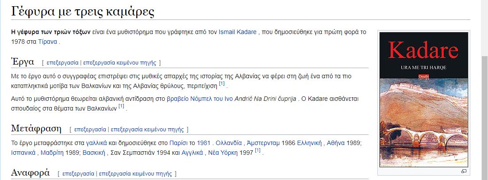Follow the Τίρανα link
The image size is (488, 180).
[48, 42]
